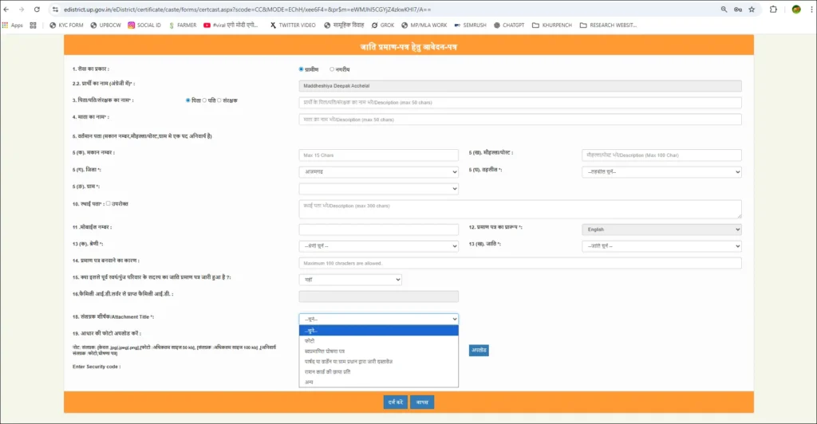Open the KHURPENCH bookmarks folder
This screenshot has height=424, width=817.
pyautogui.click(x=552, y=25)
